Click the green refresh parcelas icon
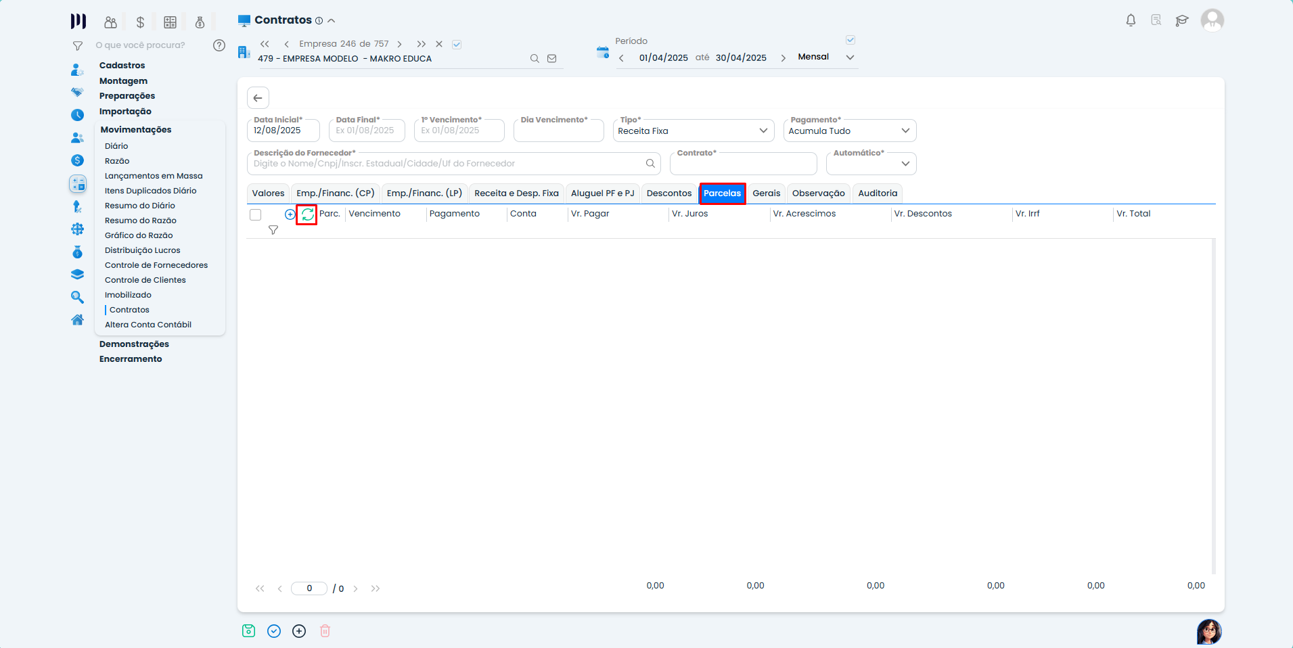 pos(307,214)
